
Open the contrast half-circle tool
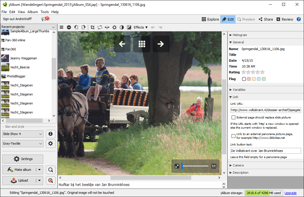click(x=122, y=27)
